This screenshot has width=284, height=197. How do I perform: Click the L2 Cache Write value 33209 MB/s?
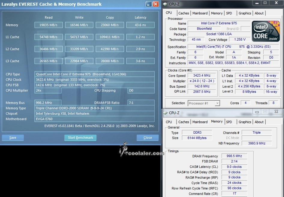(79, 49)
